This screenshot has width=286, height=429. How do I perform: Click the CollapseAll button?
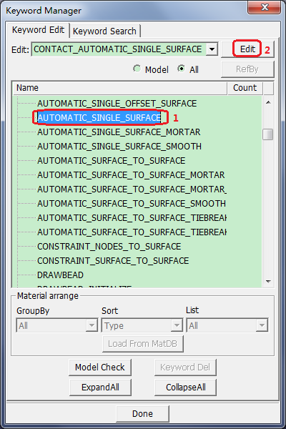pos(186,387)
